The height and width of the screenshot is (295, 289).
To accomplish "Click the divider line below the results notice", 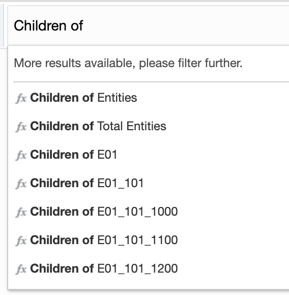I will coord(151,82).
